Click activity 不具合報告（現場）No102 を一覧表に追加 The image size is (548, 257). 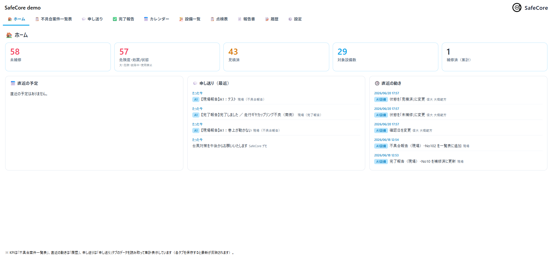tap(425, 146)
